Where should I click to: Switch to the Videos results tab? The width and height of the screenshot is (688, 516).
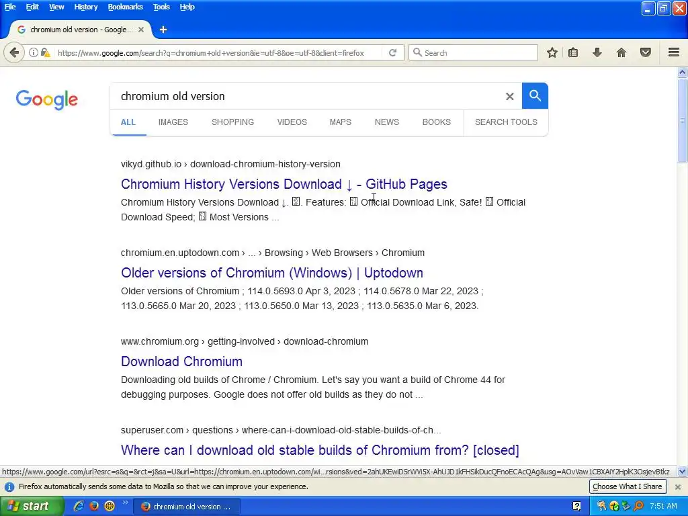pos(292,122)
